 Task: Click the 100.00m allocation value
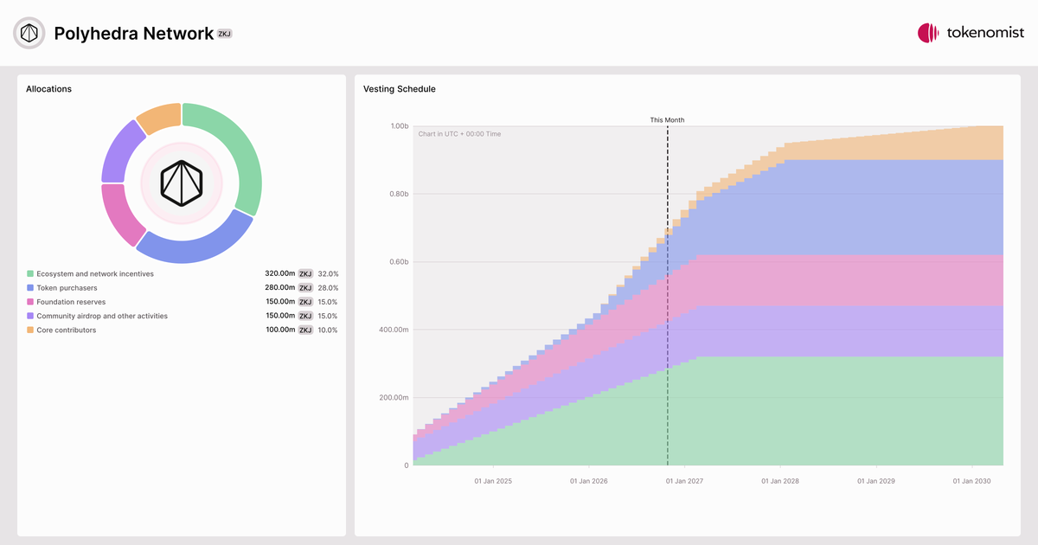click(280, 330)
